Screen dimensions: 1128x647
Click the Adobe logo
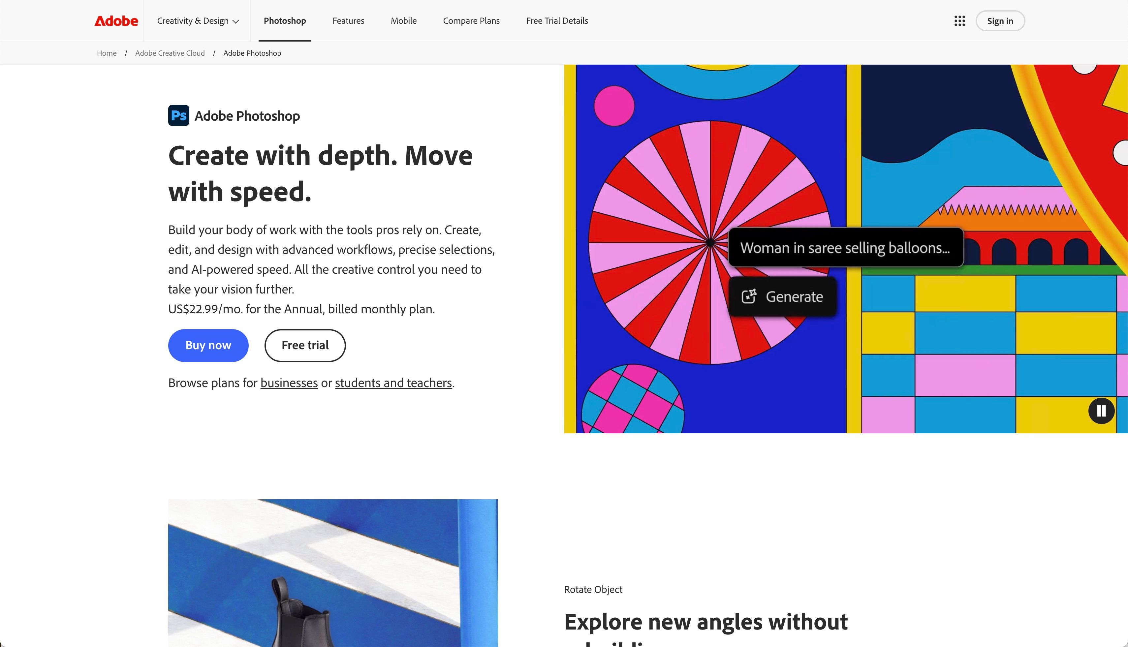(x=116, y=21)
